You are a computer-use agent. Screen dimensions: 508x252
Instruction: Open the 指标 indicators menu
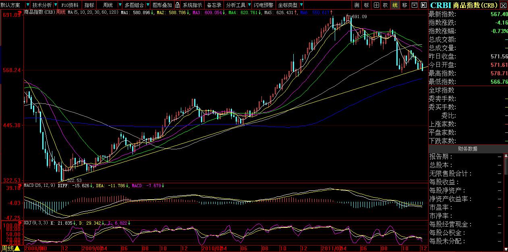(89, 5)
